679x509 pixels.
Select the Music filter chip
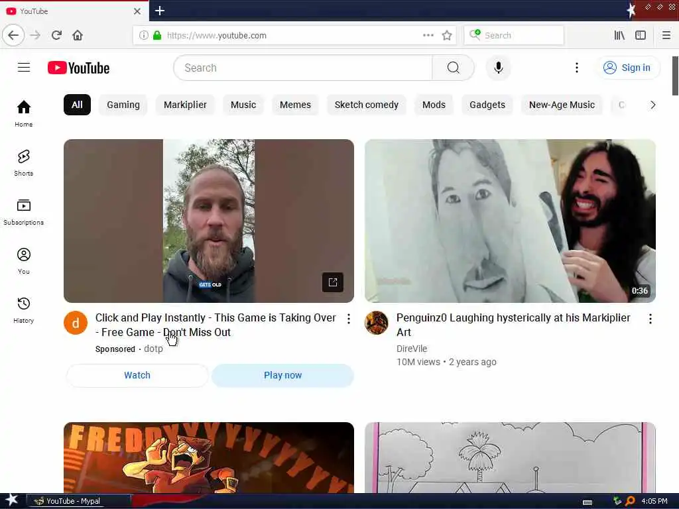click(243, 105)
